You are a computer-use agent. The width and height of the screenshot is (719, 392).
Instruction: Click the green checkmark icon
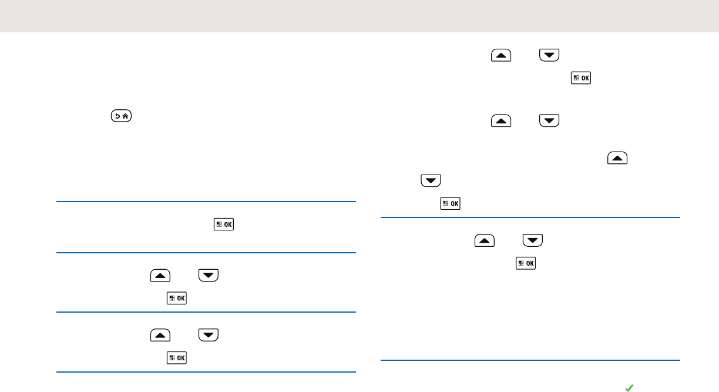[x=629, y=387]
